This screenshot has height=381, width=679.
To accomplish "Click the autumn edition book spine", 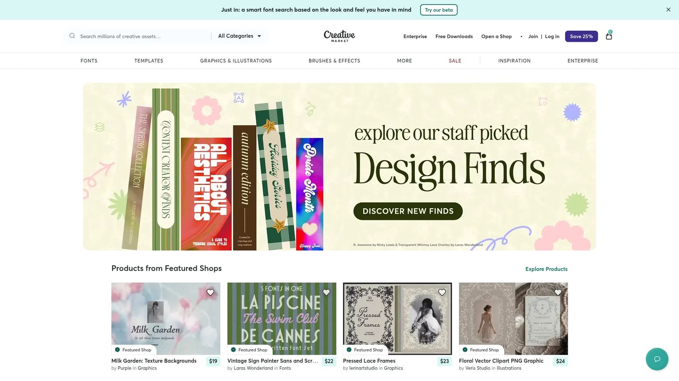I will click(x=244, y=188).
